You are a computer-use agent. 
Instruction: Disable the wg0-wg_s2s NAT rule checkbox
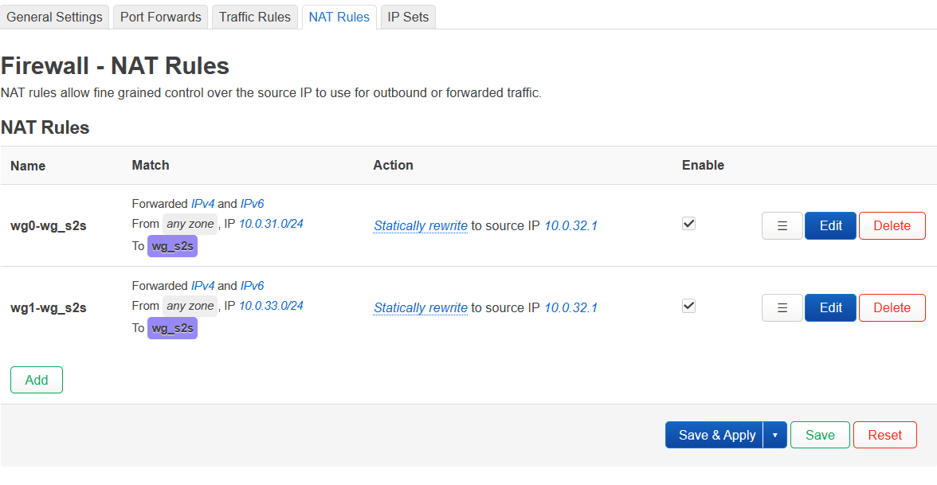[689, 225]
